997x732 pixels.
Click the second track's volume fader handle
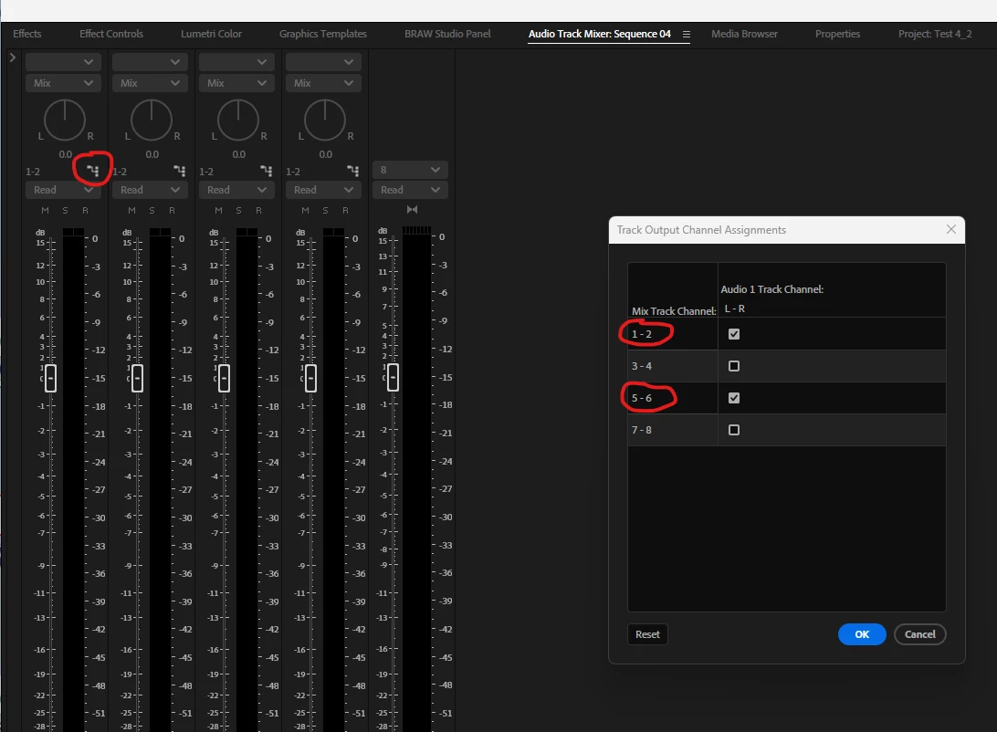(x=137, y=378)
